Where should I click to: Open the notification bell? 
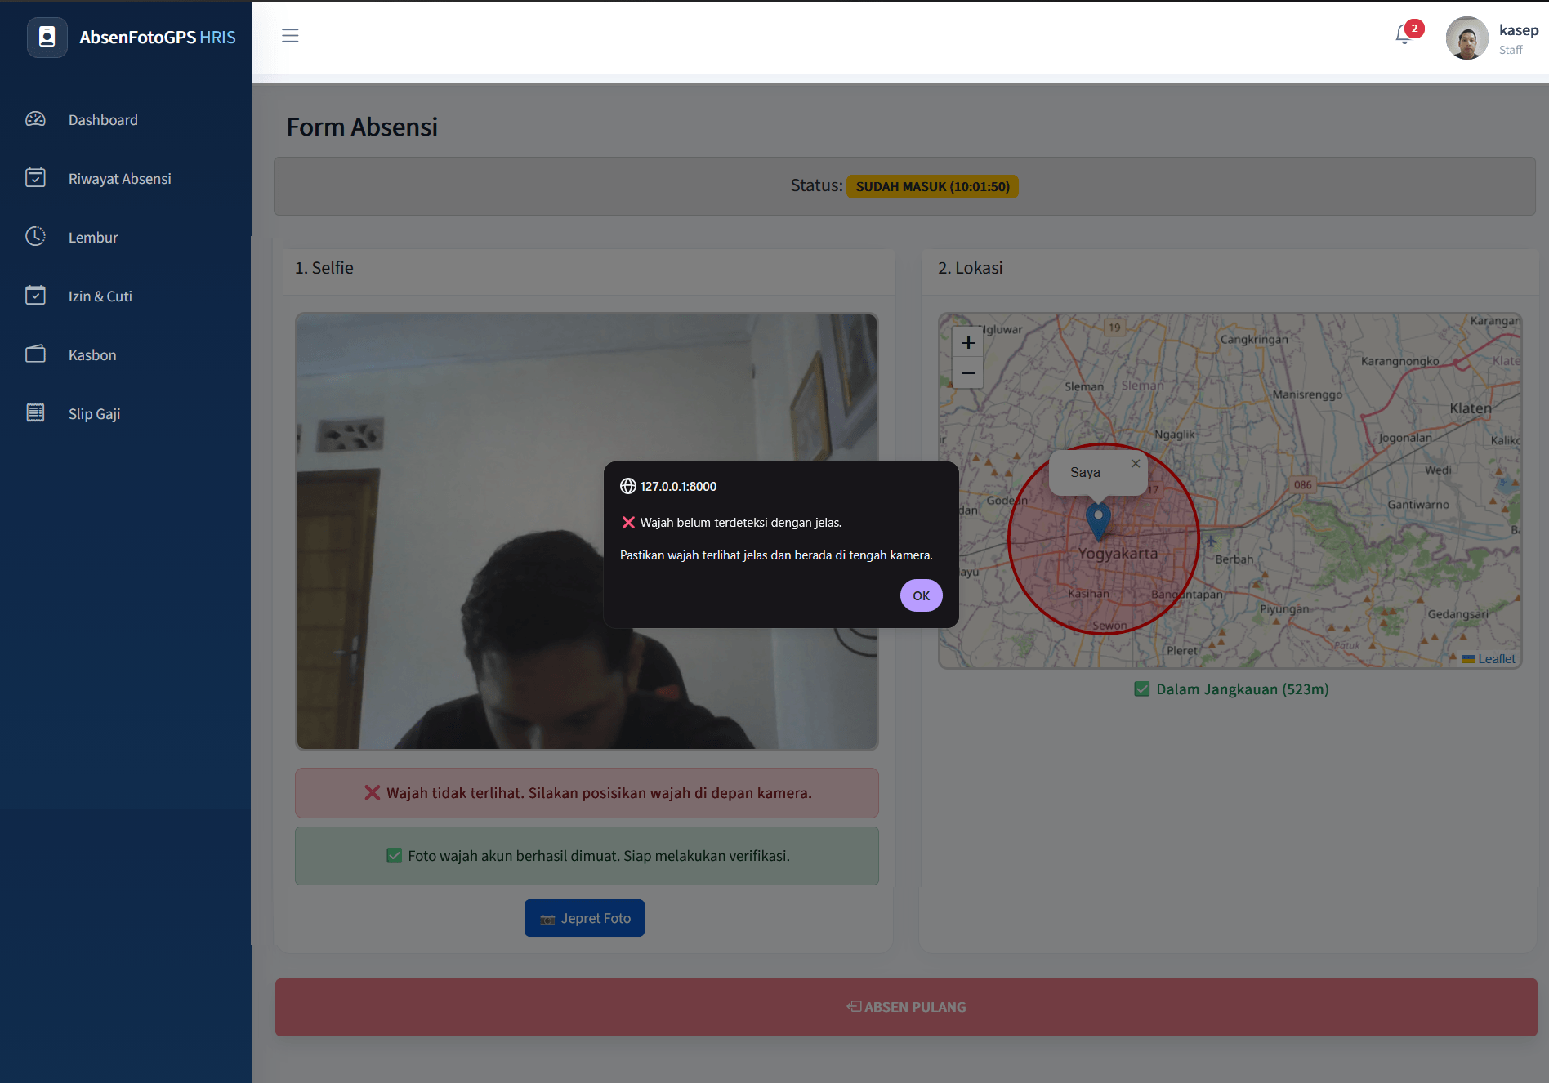[x=1404, y=34]
